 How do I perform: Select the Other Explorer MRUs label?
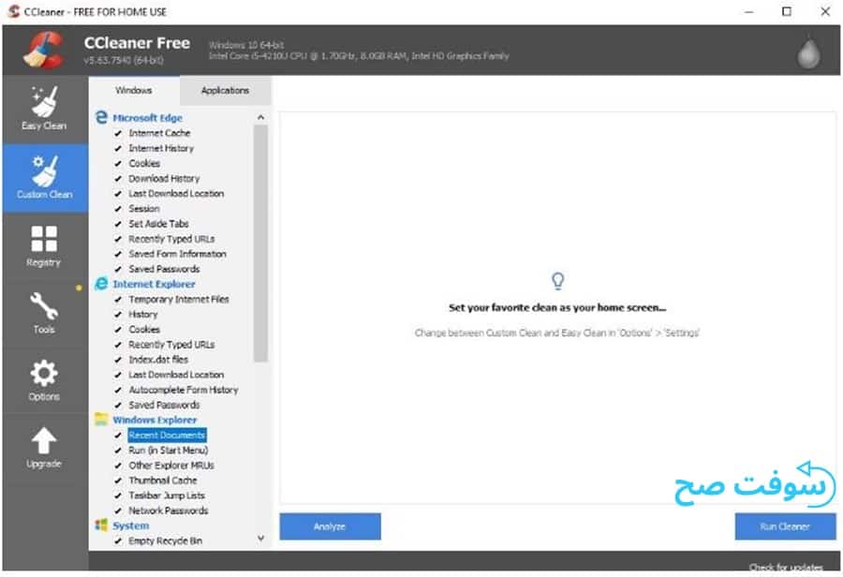coord(171,466)
